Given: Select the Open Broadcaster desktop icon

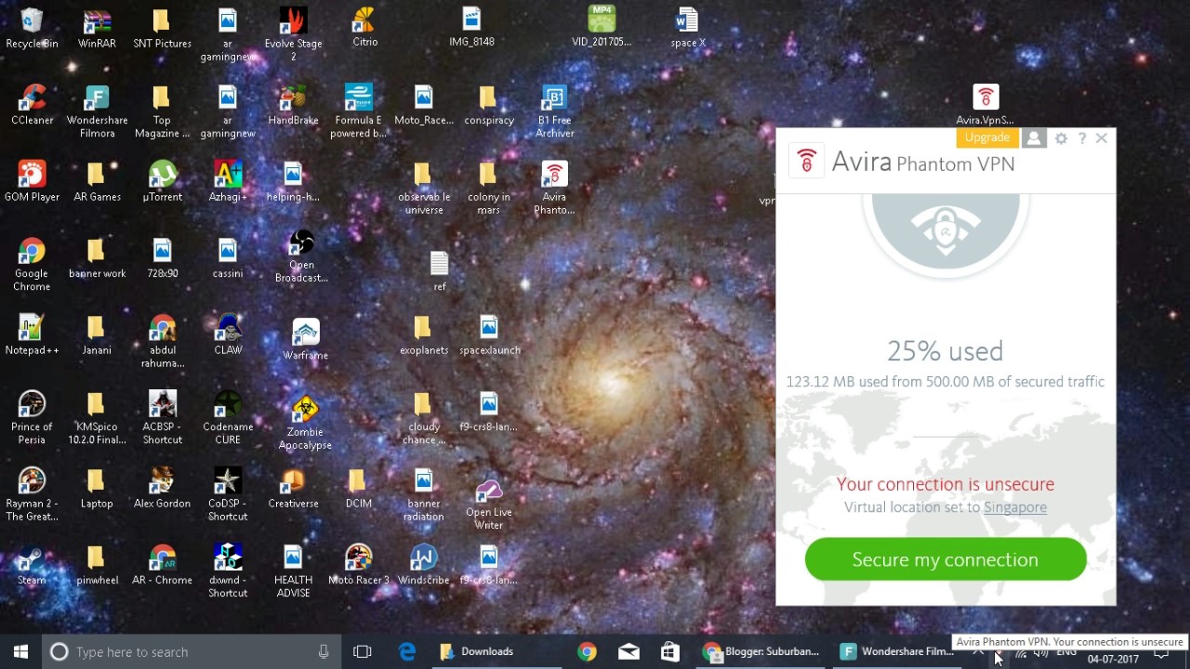Looking at the screenshot, I should click(x=301, y=256).
